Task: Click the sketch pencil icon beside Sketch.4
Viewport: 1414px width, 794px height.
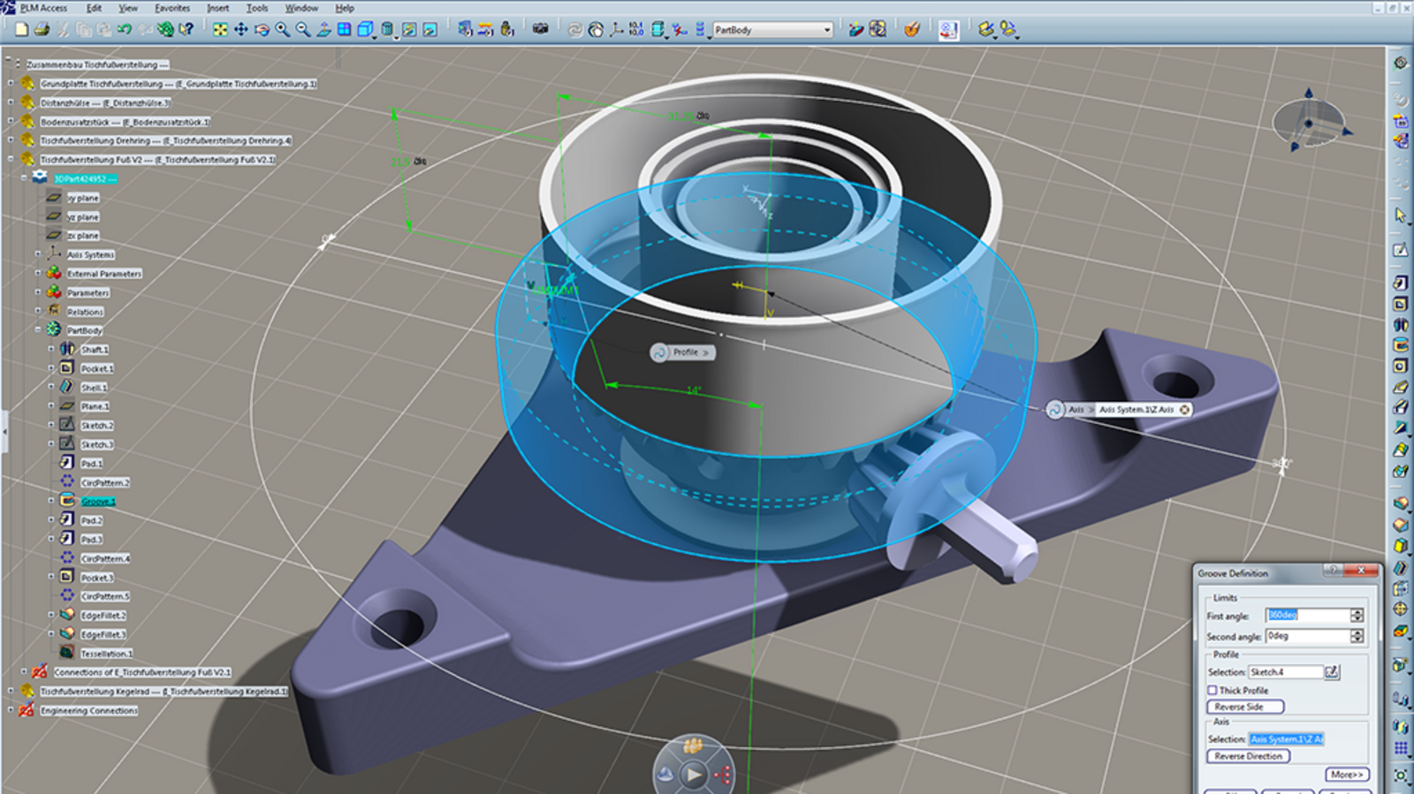Action: point(1332,672)
